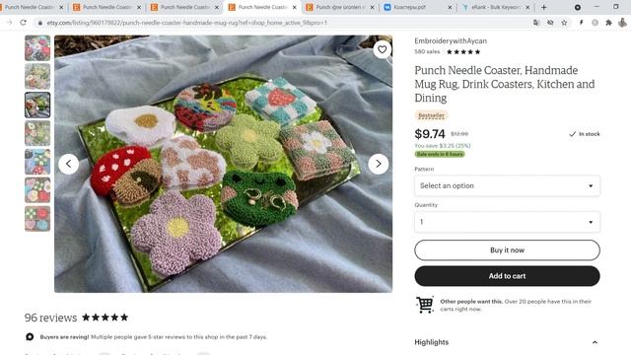Go to previous product photo arrow
631x355 pixels.
point(68,164)
